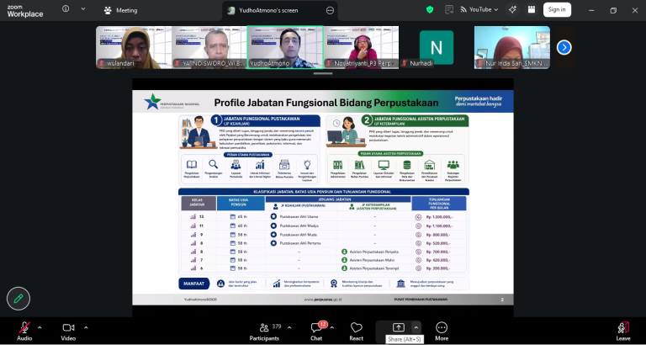Screen dimensions: 646x345
Task: Select Novatriyanti's video thumbnail
Action: pyautogui.click(x=361, y=47)
